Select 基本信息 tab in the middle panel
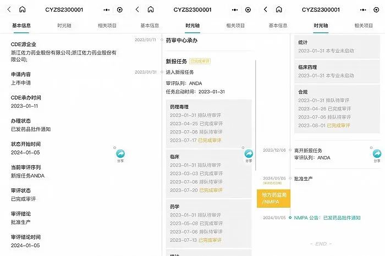 click(150, 25)
